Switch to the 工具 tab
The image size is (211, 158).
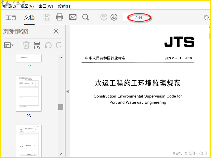click(11, 18)
